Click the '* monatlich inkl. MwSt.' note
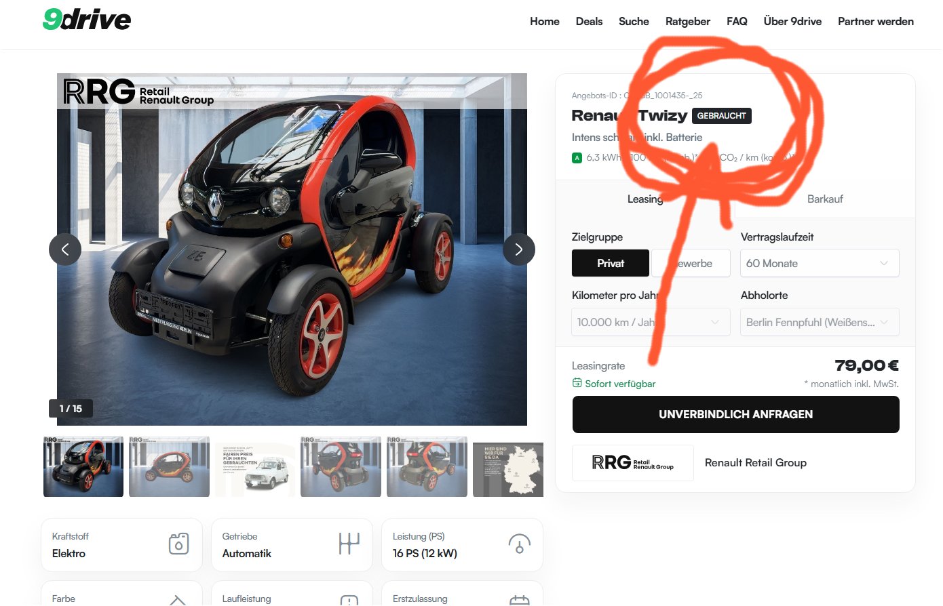The image size is (943, 606). [x=851, y=384]
